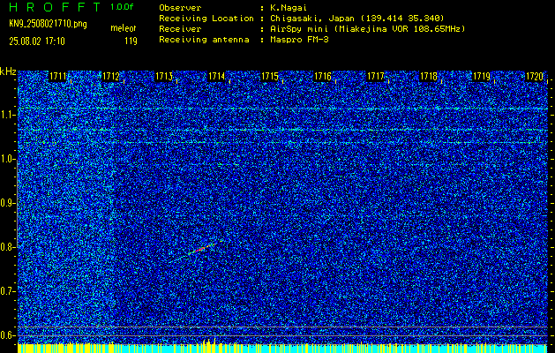Click the 0.6 kHz axis label
555x353 pixels.
click(x=7, y=335)
